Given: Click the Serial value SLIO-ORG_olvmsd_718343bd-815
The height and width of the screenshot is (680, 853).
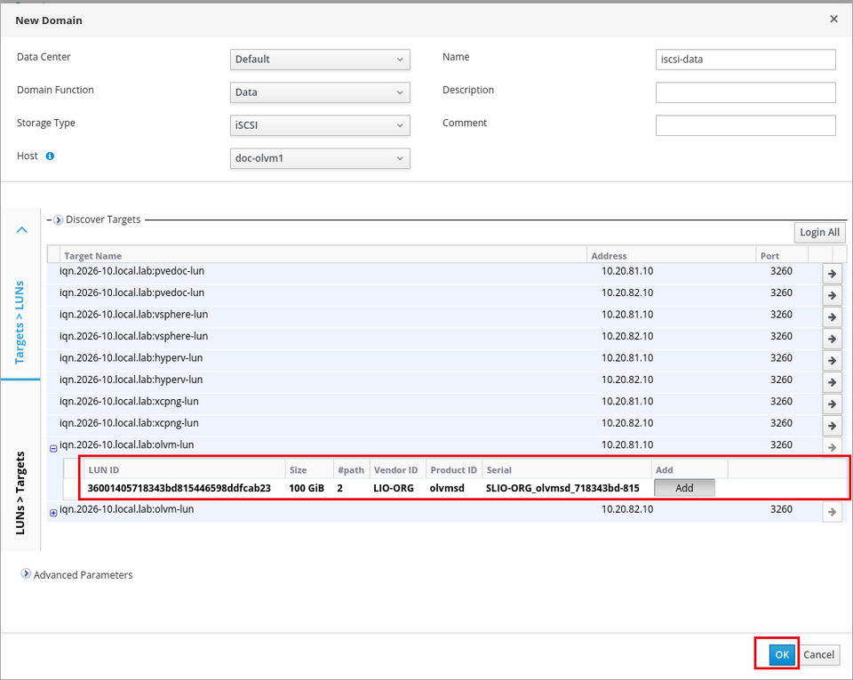Looking at the screenshot, I should coord(562,488).
